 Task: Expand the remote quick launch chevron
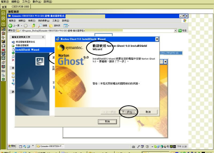[33, 146]
